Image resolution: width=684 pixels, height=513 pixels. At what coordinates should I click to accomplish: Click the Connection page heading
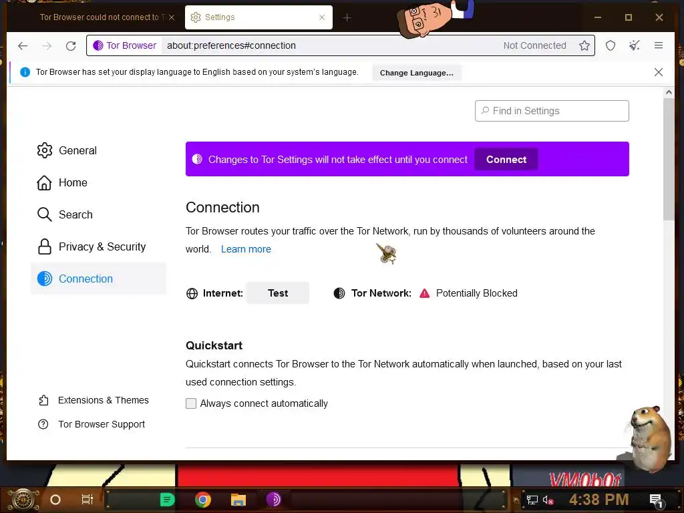[x=222, y=207]
